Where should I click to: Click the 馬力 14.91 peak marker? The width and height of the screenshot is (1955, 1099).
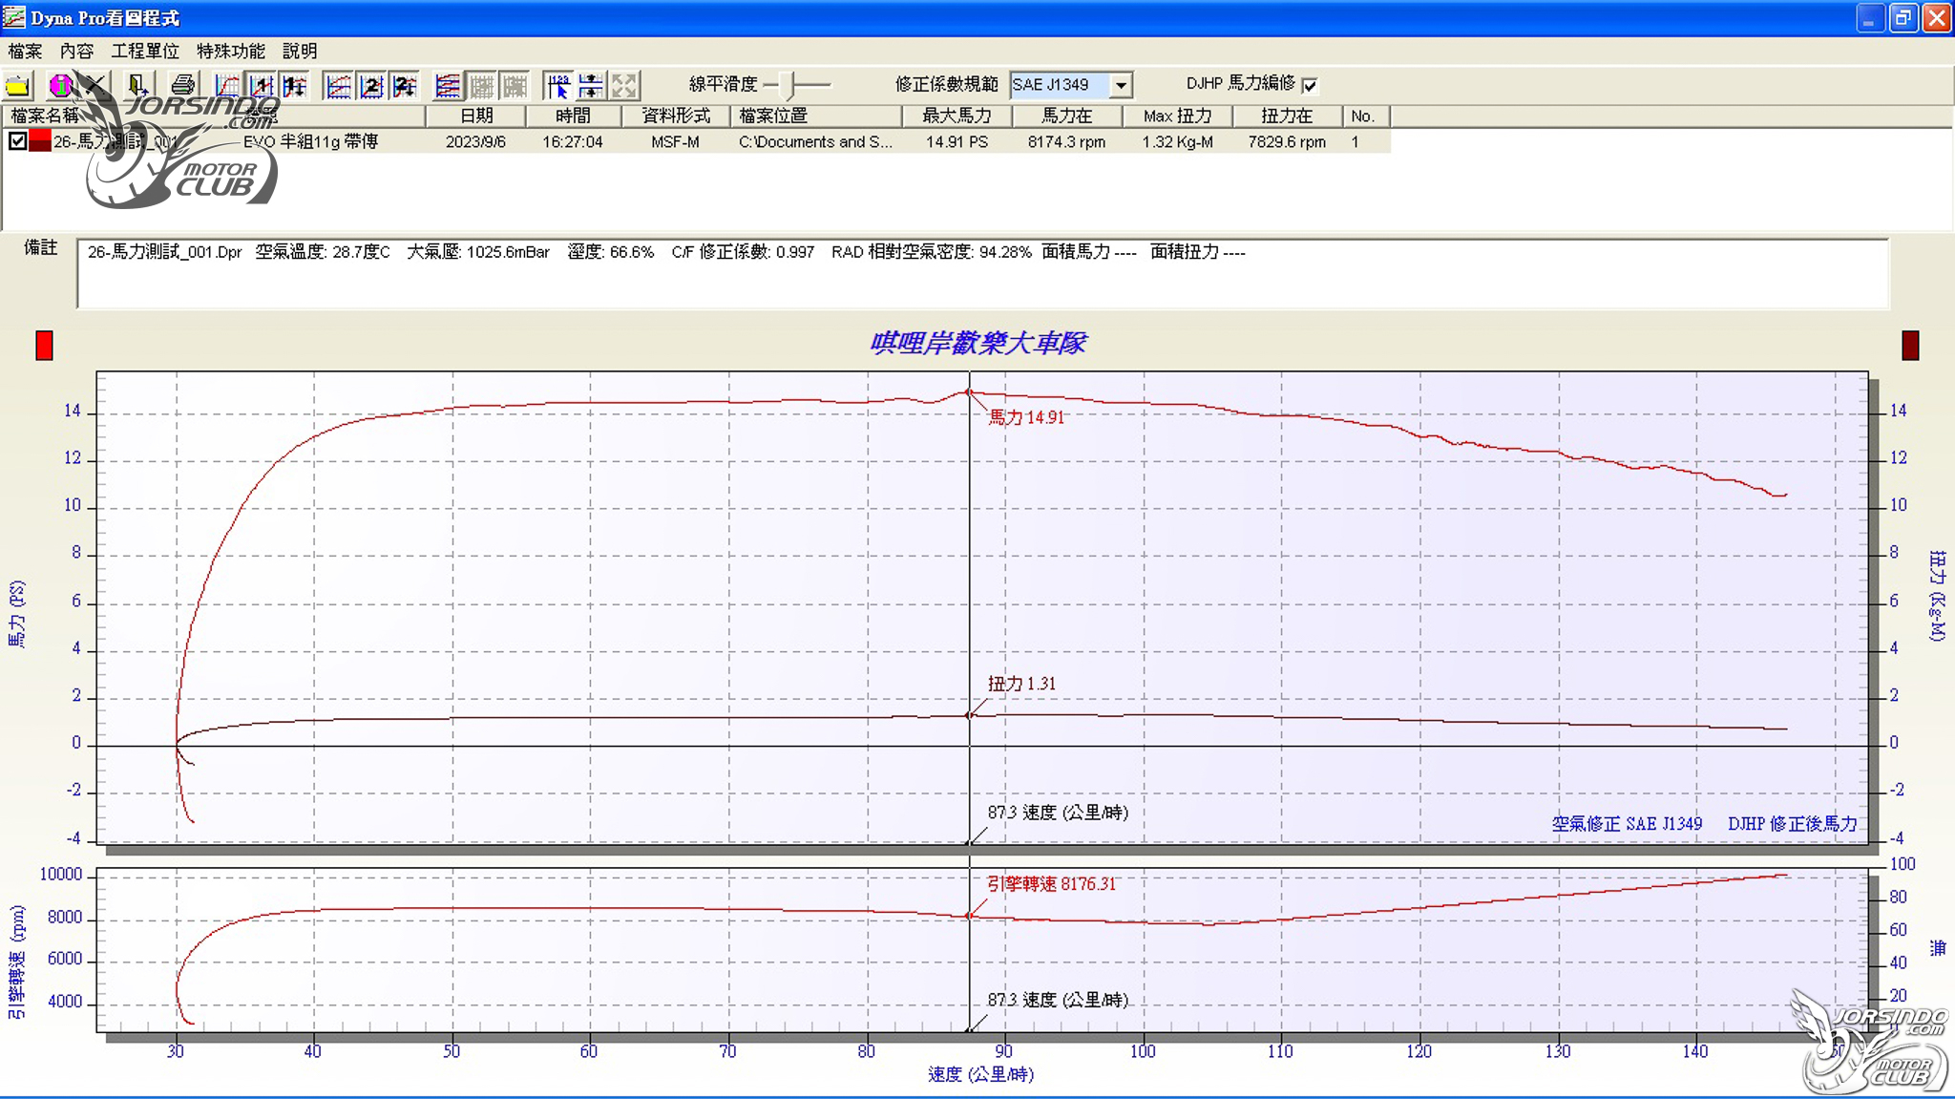point(969,392)
